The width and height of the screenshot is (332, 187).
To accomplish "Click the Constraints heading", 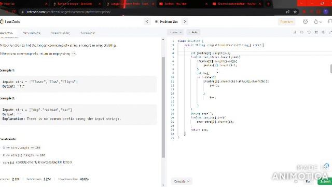I will (x=8, y=139).
